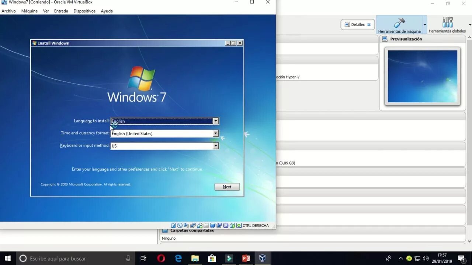Screen dimensions: 472x265
Task: Click the Detalles button
Action: coord(357,25)
